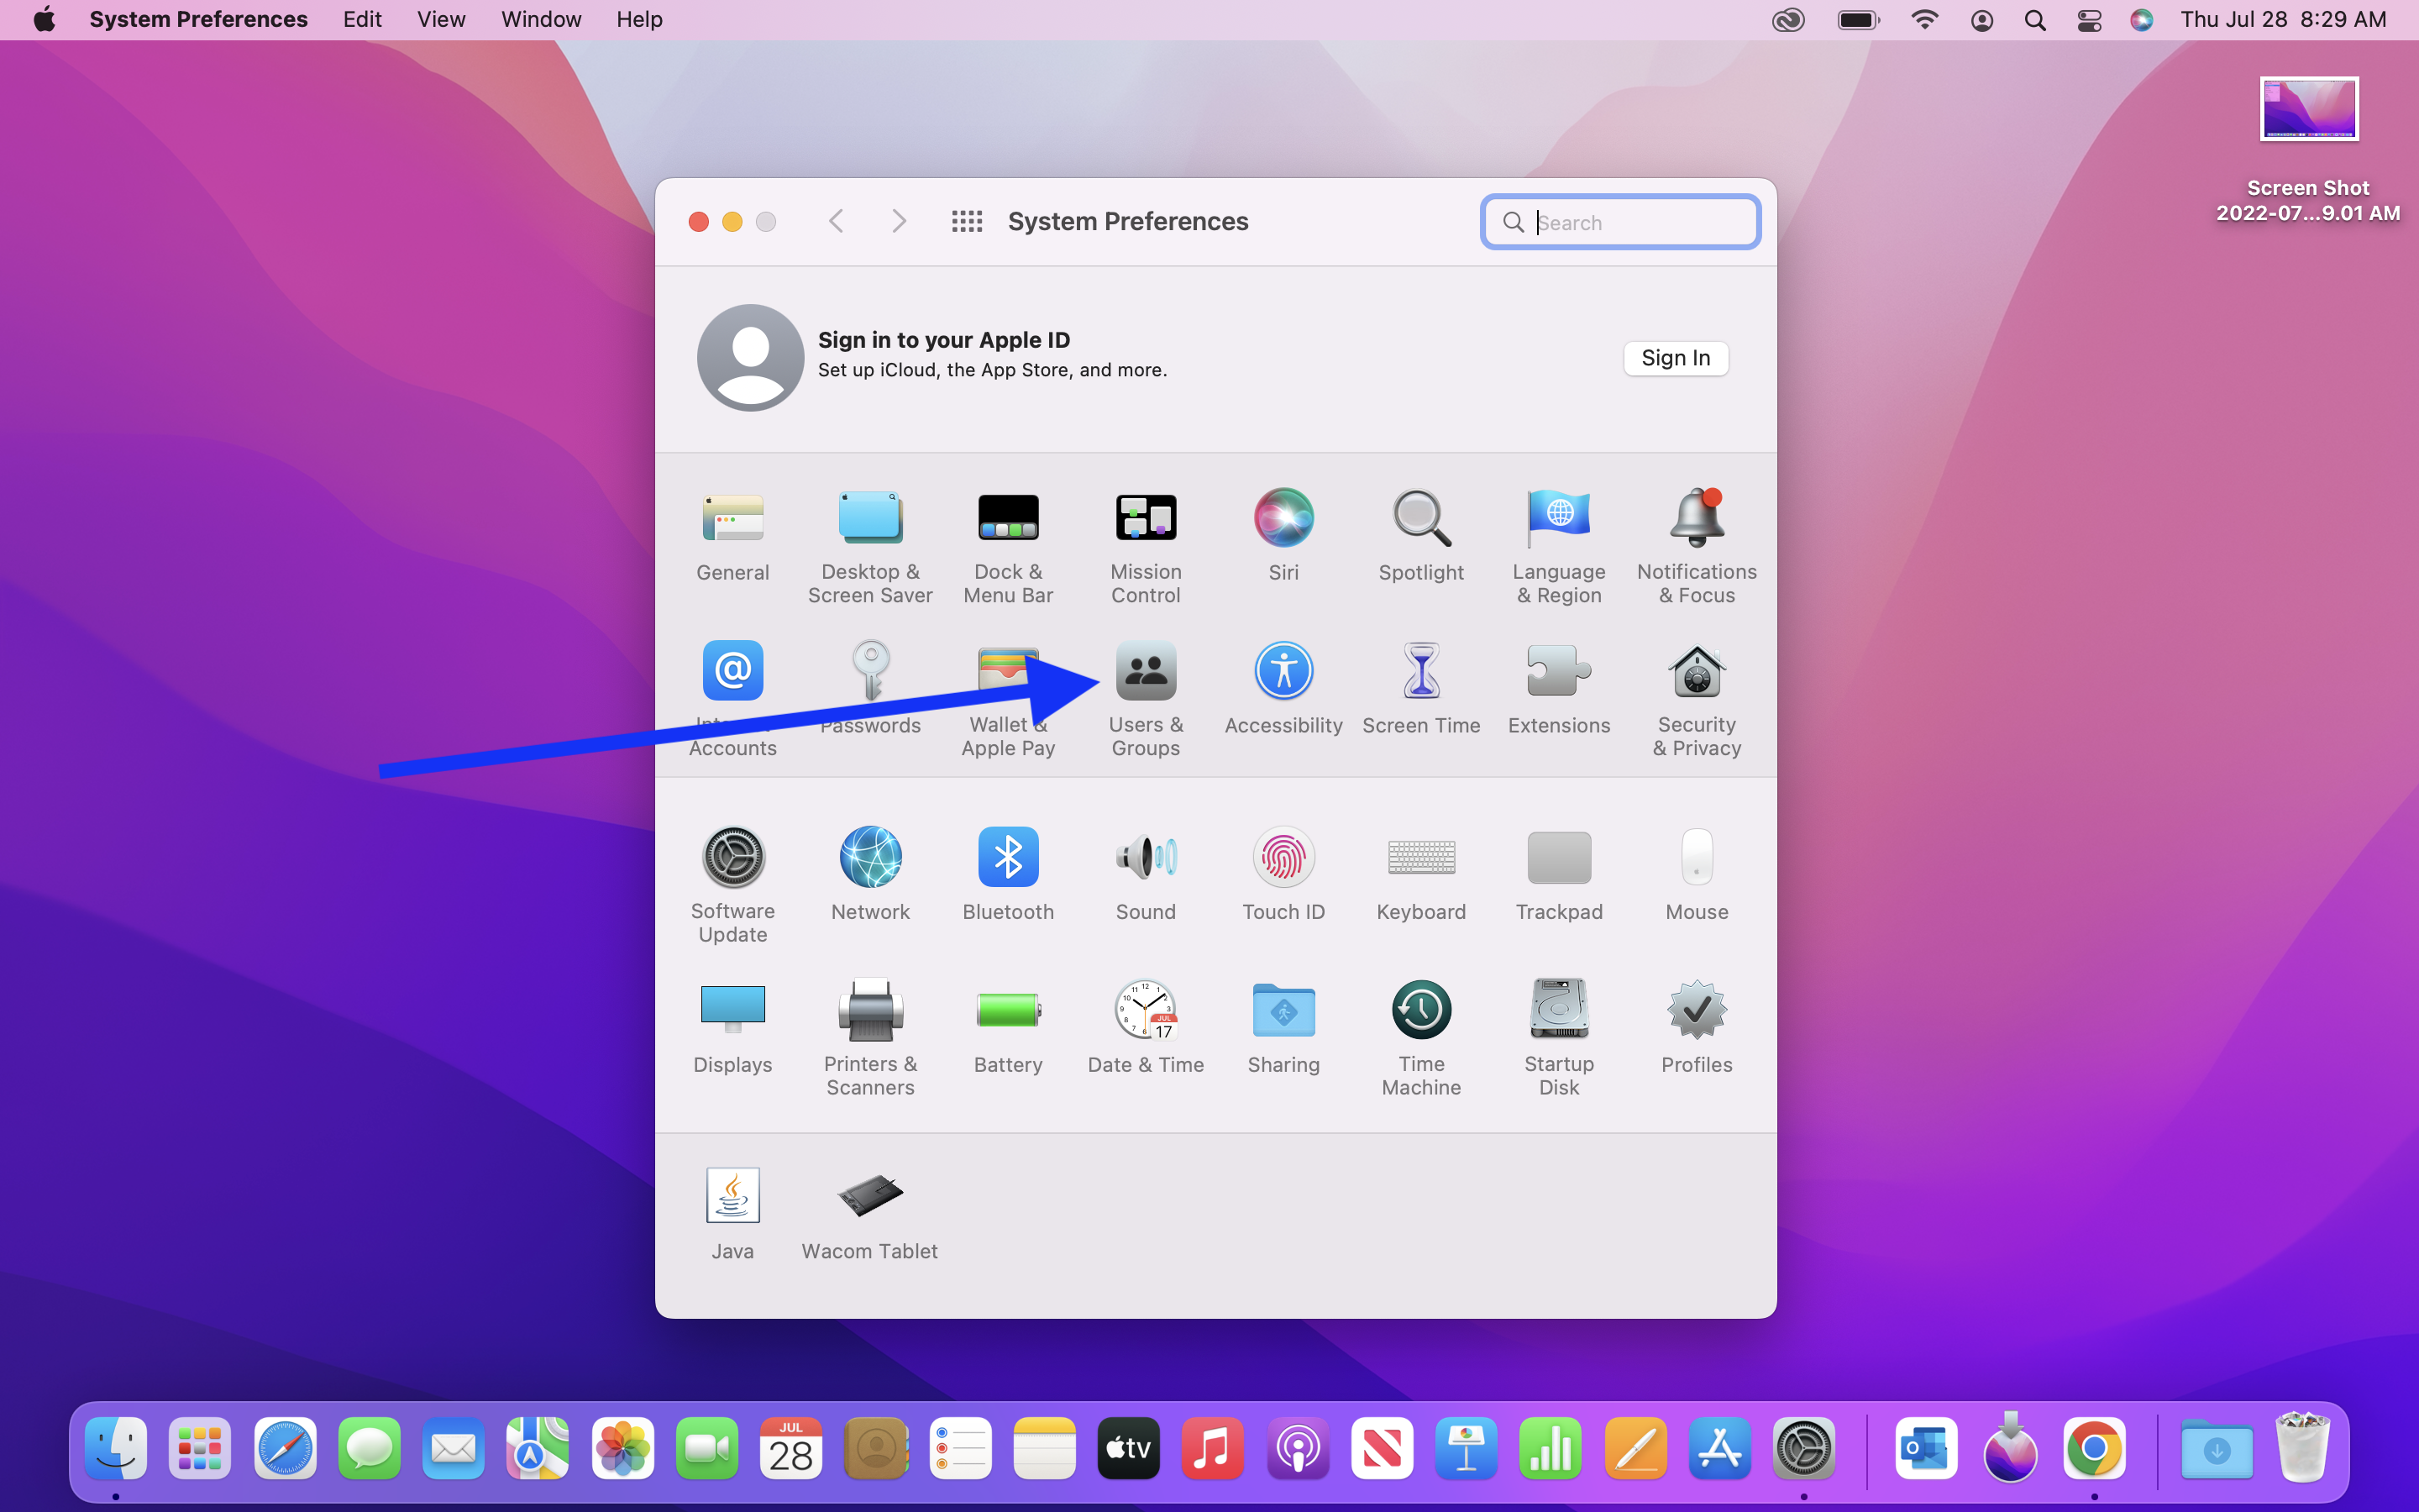Launch Google Chrome from the Dock
Image resolution: width=2419 pixels, height=1512 pixels.
(2094, 1447)
